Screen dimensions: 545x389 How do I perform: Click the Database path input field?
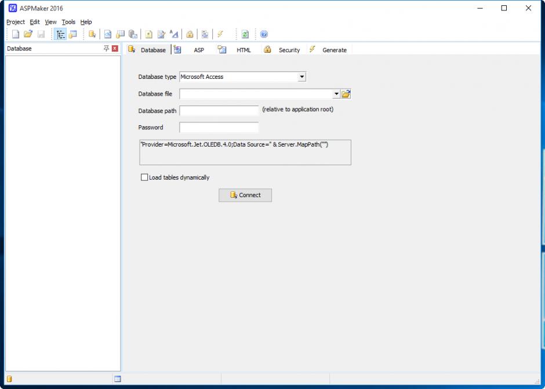pos(219,111)
